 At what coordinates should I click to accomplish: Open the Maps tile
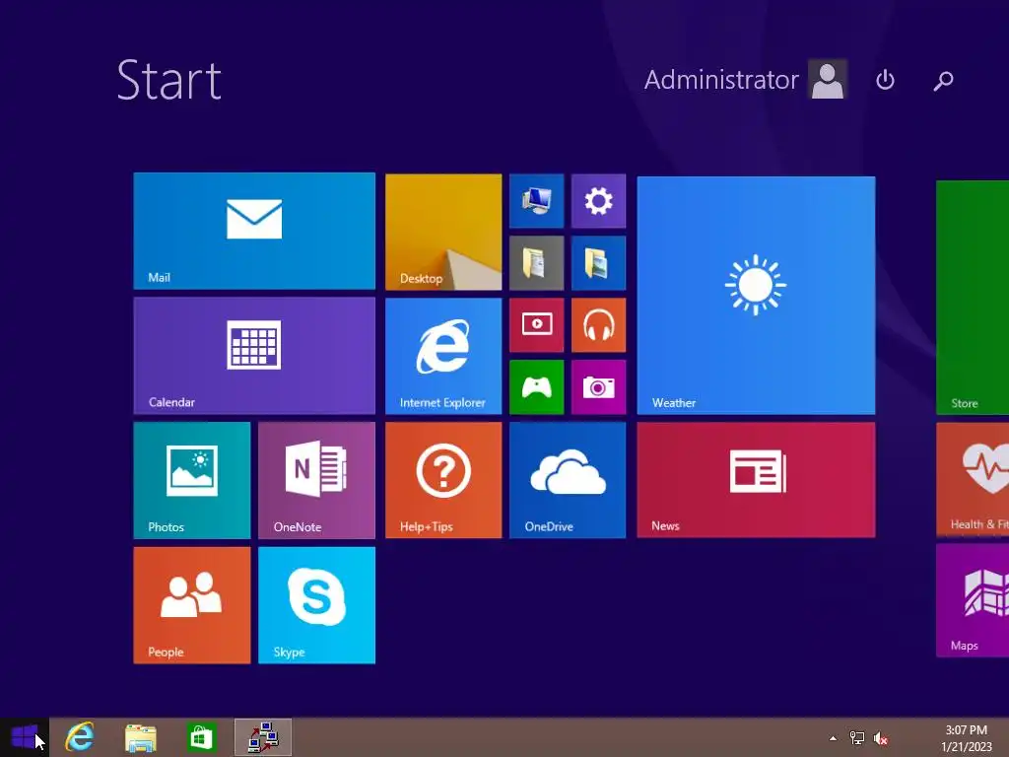[973, 600]
